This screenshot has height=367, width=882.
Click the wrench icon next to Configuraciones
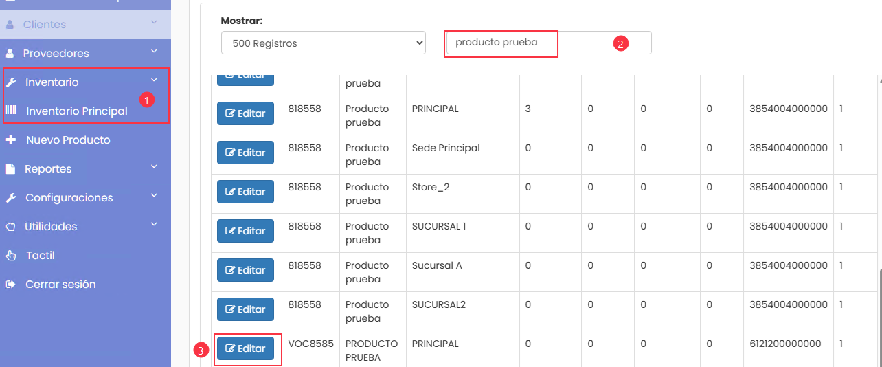(10, 198)
